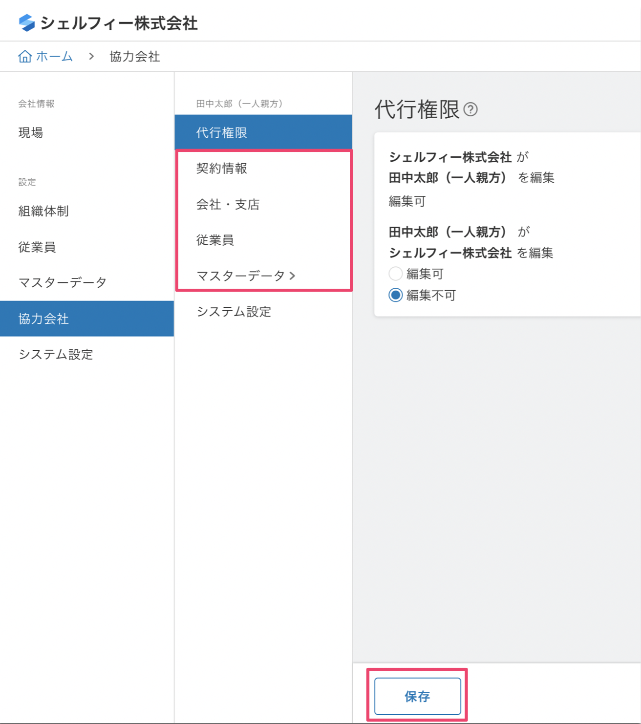Switch to the 契約情報 submenu item
Image resolution: width=641 pixels, height=724 pixels.
[x=222, y=169]
